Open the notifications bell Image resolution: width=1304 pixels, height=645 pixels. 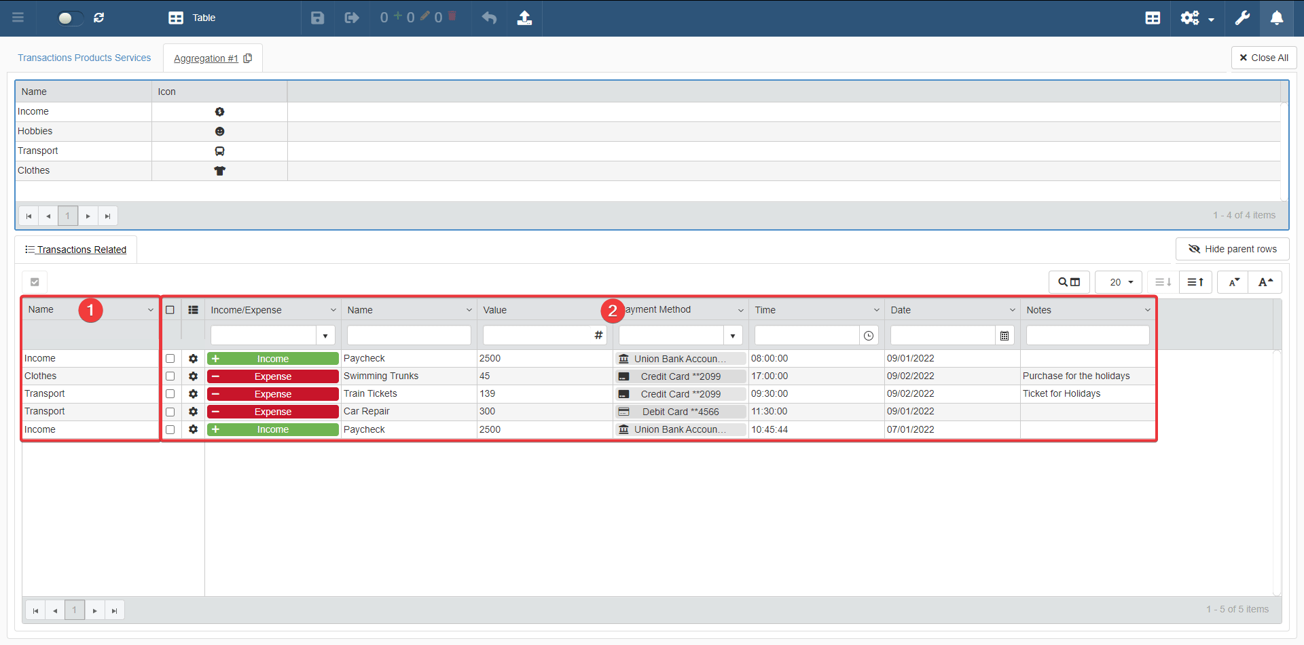(1277, 18)
